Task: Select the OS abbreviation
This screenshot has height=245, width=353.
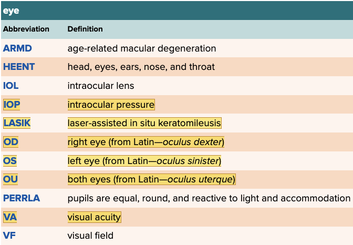Action: pyautogui.click(x=10, y=160)
